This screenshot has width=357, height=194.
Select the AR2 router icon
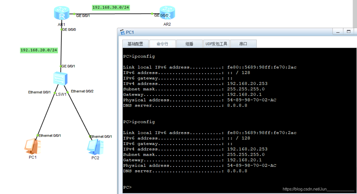(167, 13)
